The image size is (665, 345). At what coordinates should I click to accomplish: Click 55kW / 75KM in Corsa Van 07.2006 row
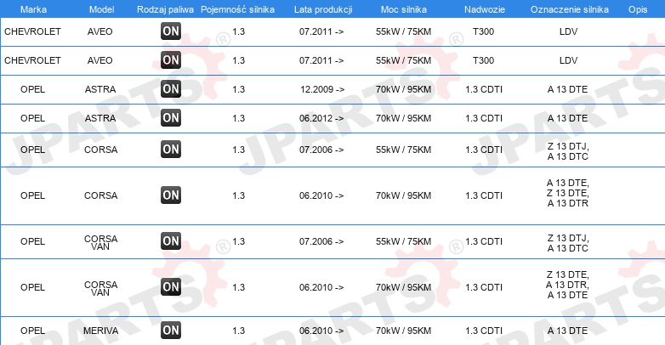coord(403,241)
